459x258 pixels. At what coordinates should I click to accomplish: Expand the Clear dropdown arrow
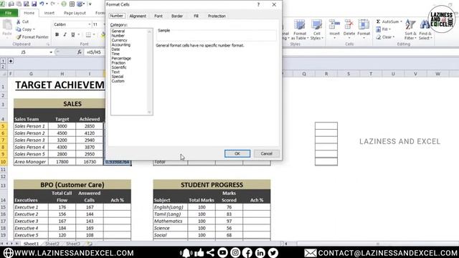[394, 37]
